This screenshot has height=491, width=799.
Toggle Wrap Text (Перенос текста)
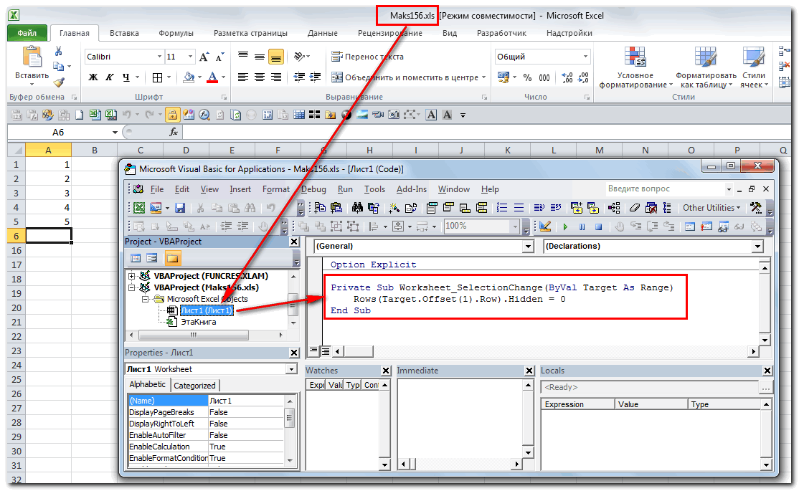[367, 57]
